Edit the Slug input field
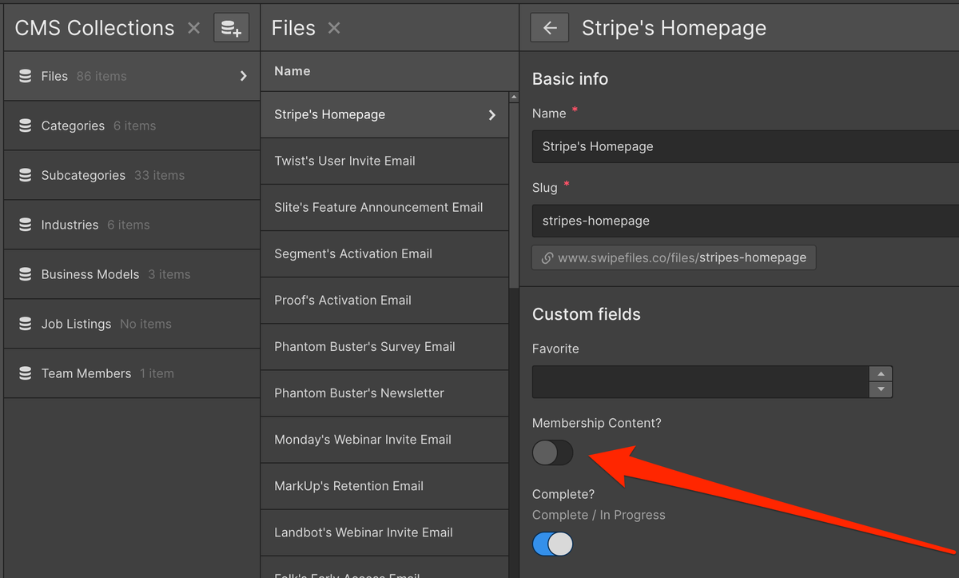This screenshot has height=578, width=959. click(746, 221)
